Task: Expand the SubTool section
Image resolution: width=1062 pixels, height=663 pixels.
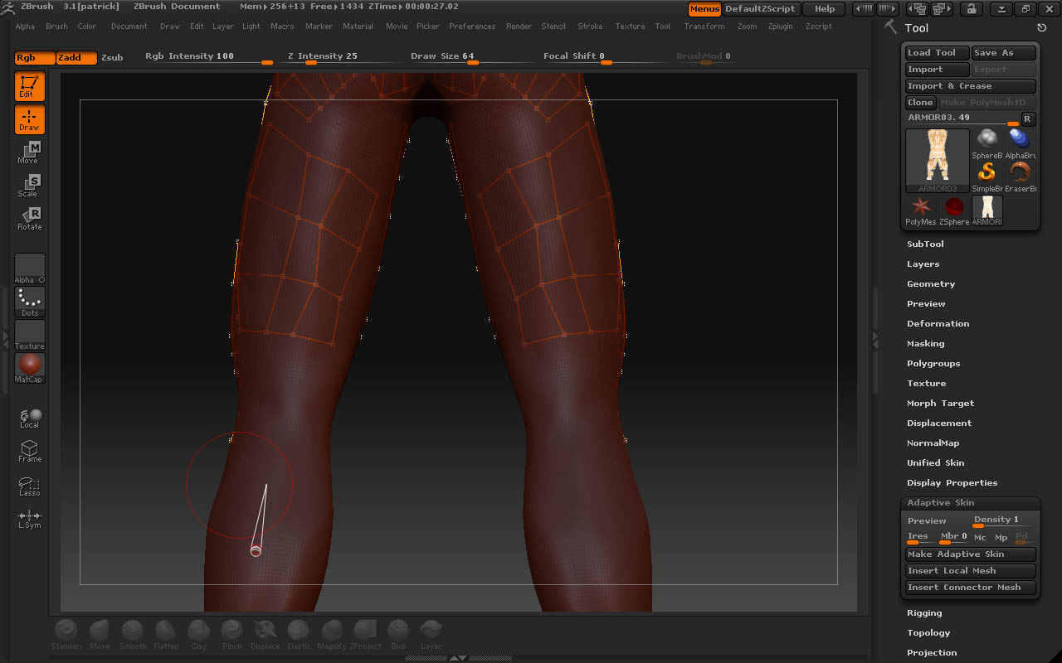Action: coord(925,244)
